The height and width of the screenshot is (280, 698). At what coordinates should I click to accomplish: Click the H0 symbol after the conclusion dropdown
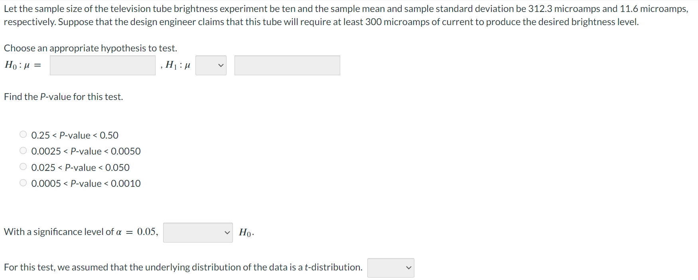coord(246,233)
